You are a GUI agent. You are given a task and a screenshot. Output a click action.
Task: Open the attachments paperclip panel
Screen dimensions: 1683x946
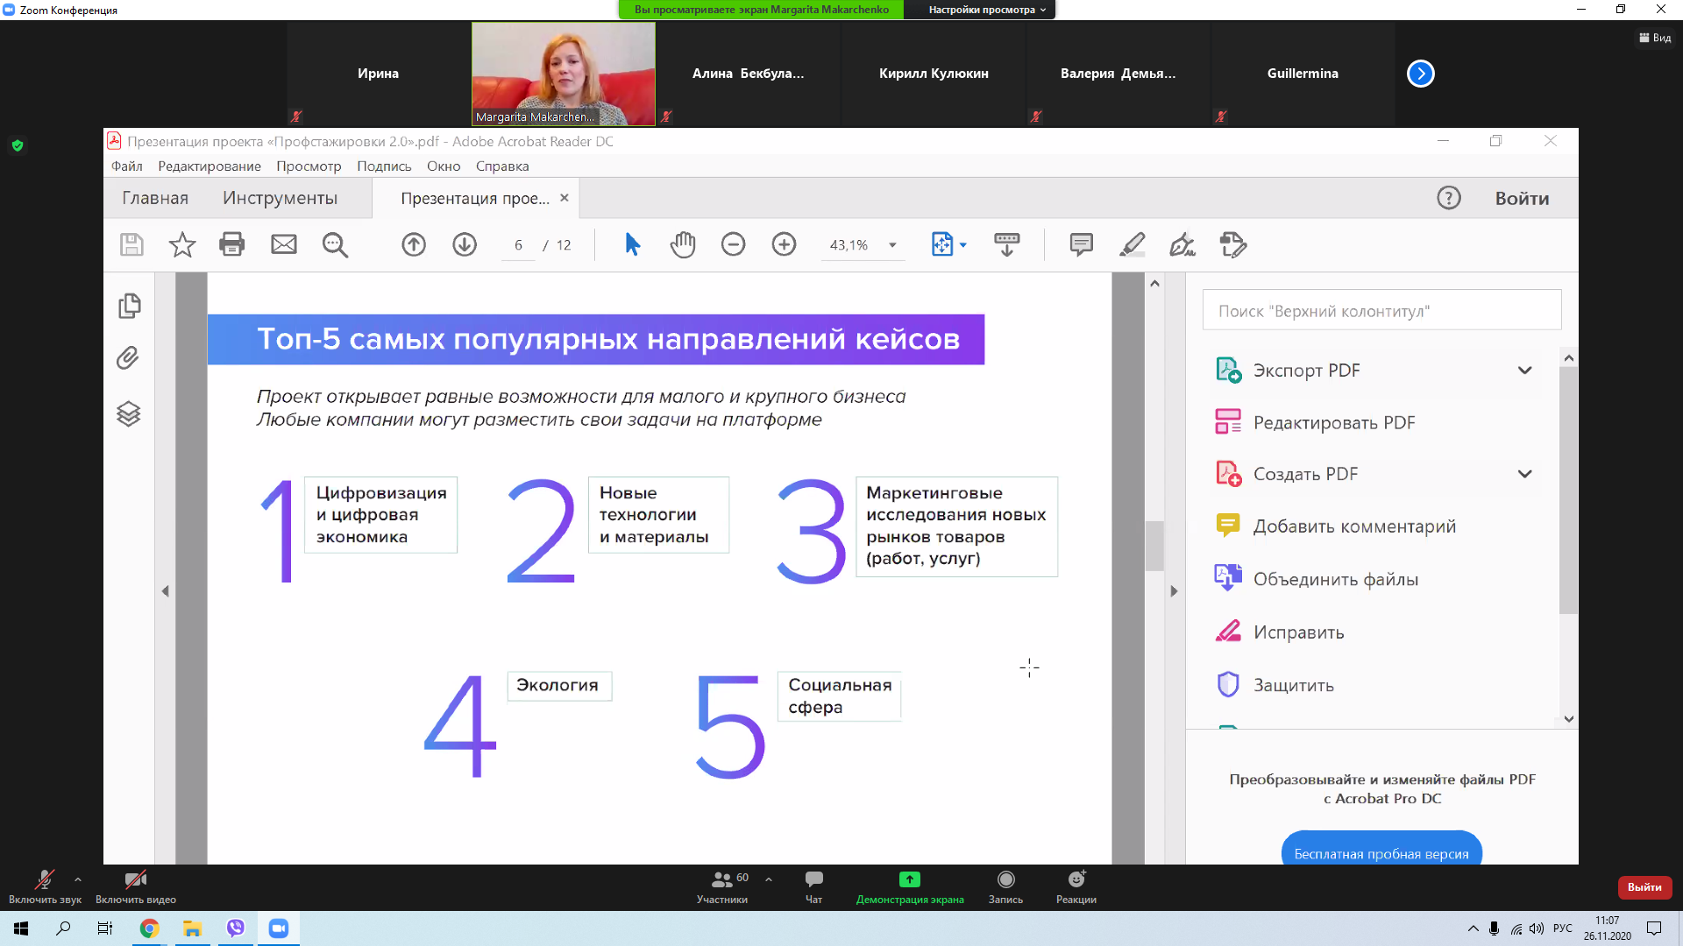coord(129,358)
